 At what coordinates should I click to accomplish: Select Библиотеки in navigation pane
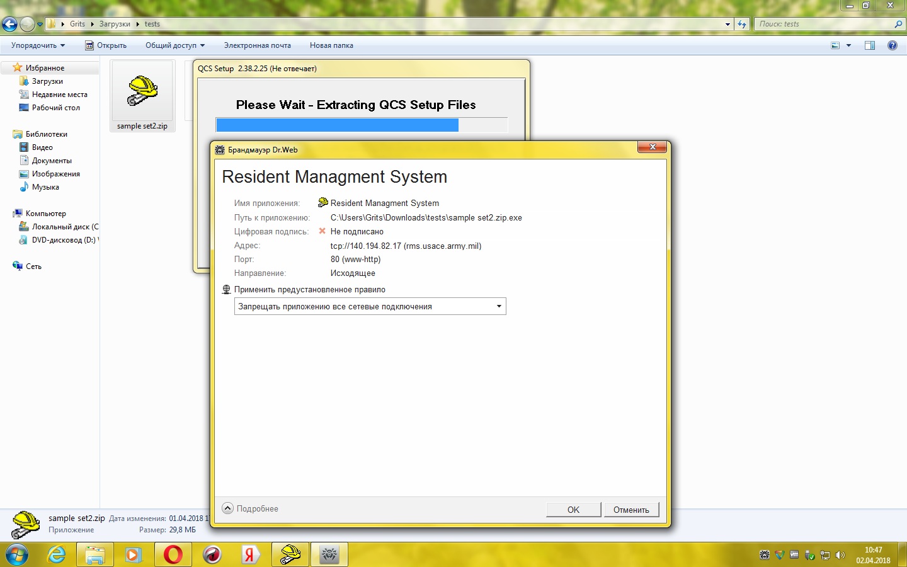tap(47, 134)
